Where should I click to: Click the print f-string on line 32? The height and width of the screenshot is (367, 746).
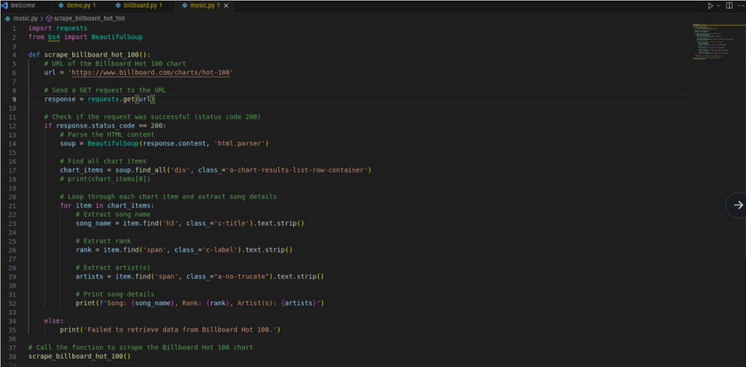click(200, 303)
